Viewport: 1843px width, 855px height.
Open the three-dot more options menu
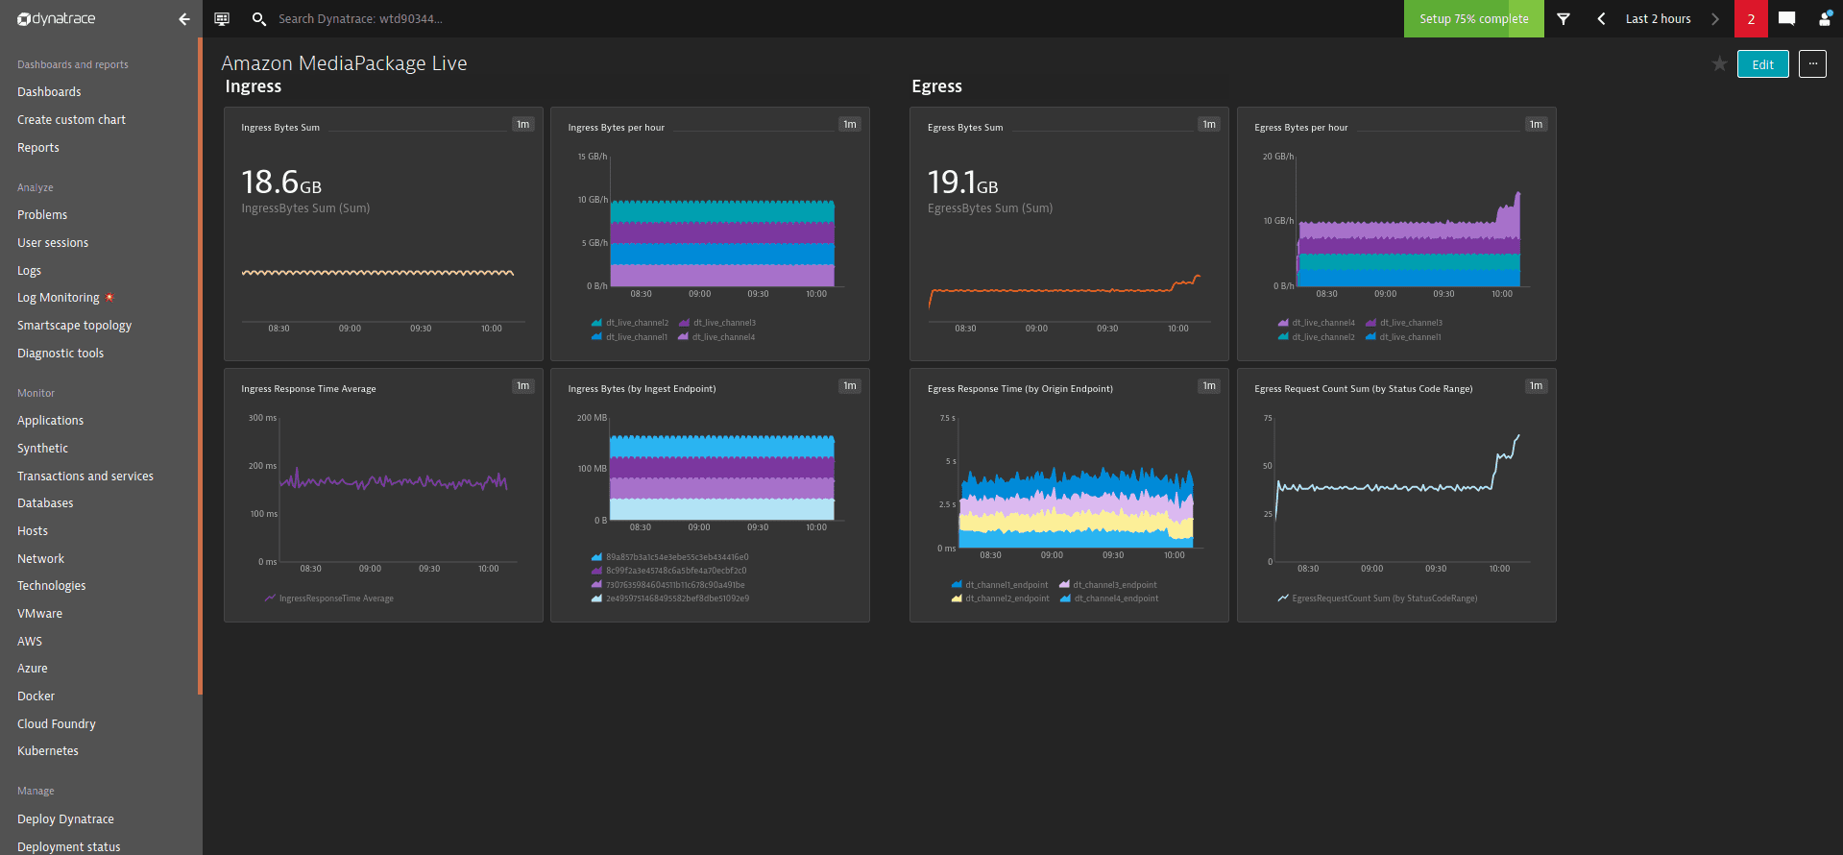[1812, 64]
